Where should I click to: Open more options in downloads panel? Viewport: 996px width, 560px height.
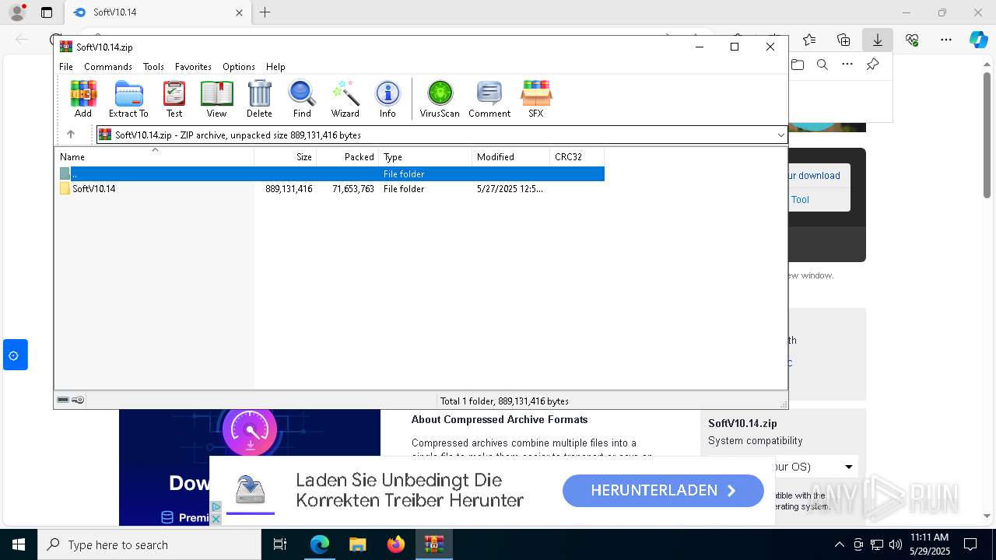pos(847,65)
